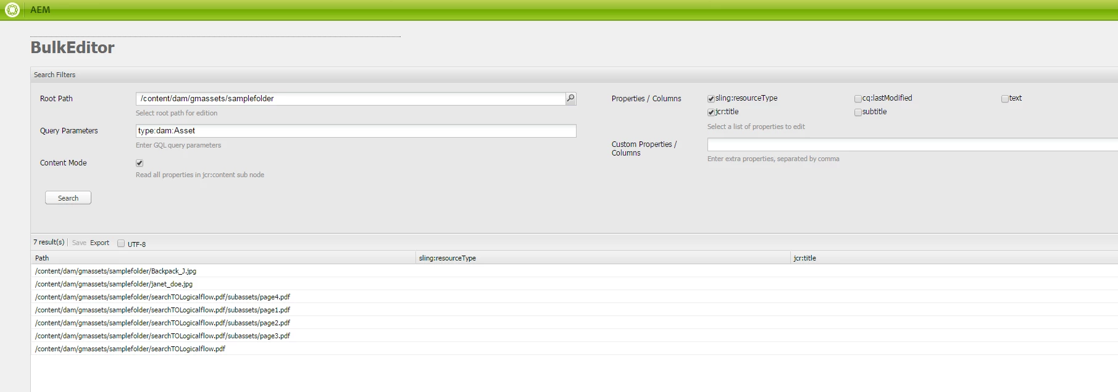Click the Search button
1118x392 pixels.
68,198
